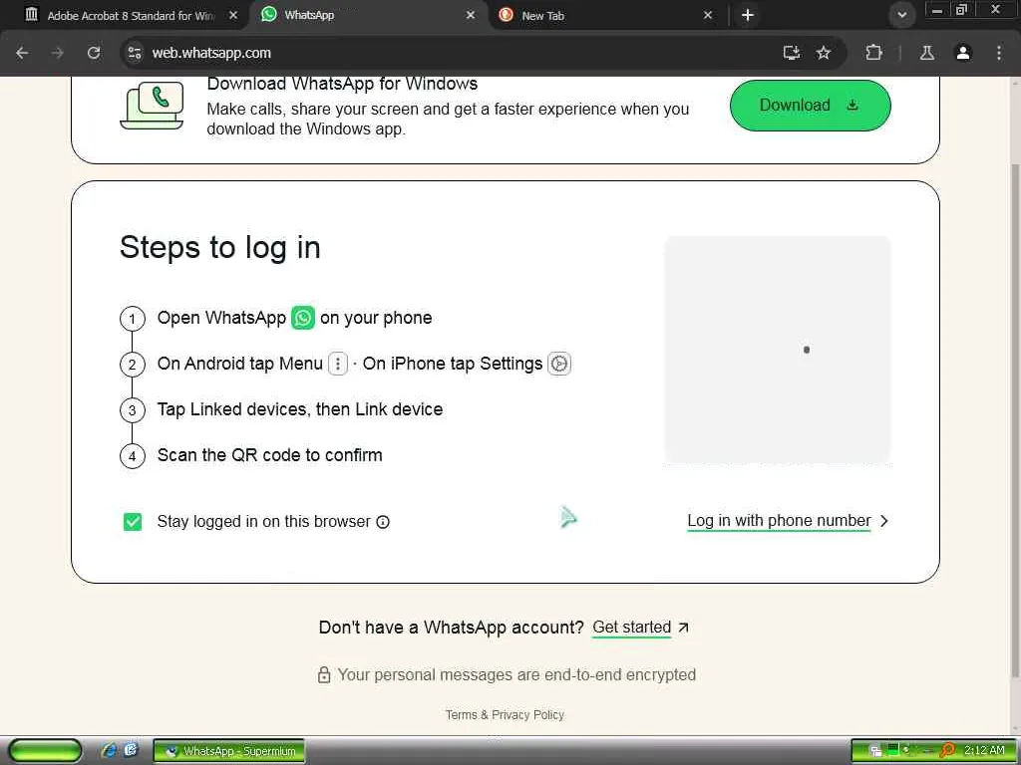Image resolution: width=1021 pixels, height=765 pixels.
Task: Open the extensions puzzle icon
Action: 873,53
